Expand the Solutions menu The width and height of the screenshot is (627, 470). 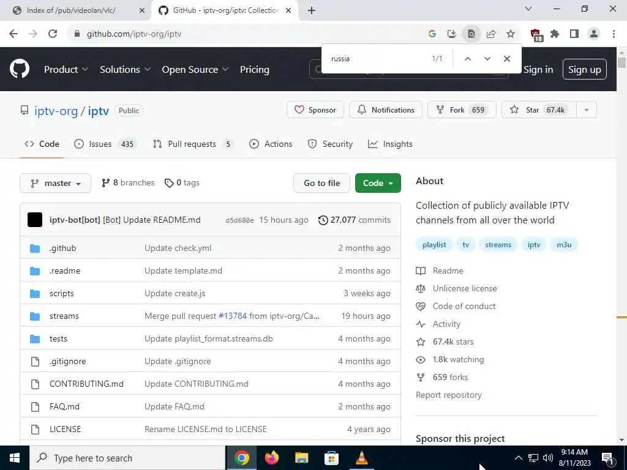[x=125, y=70]
